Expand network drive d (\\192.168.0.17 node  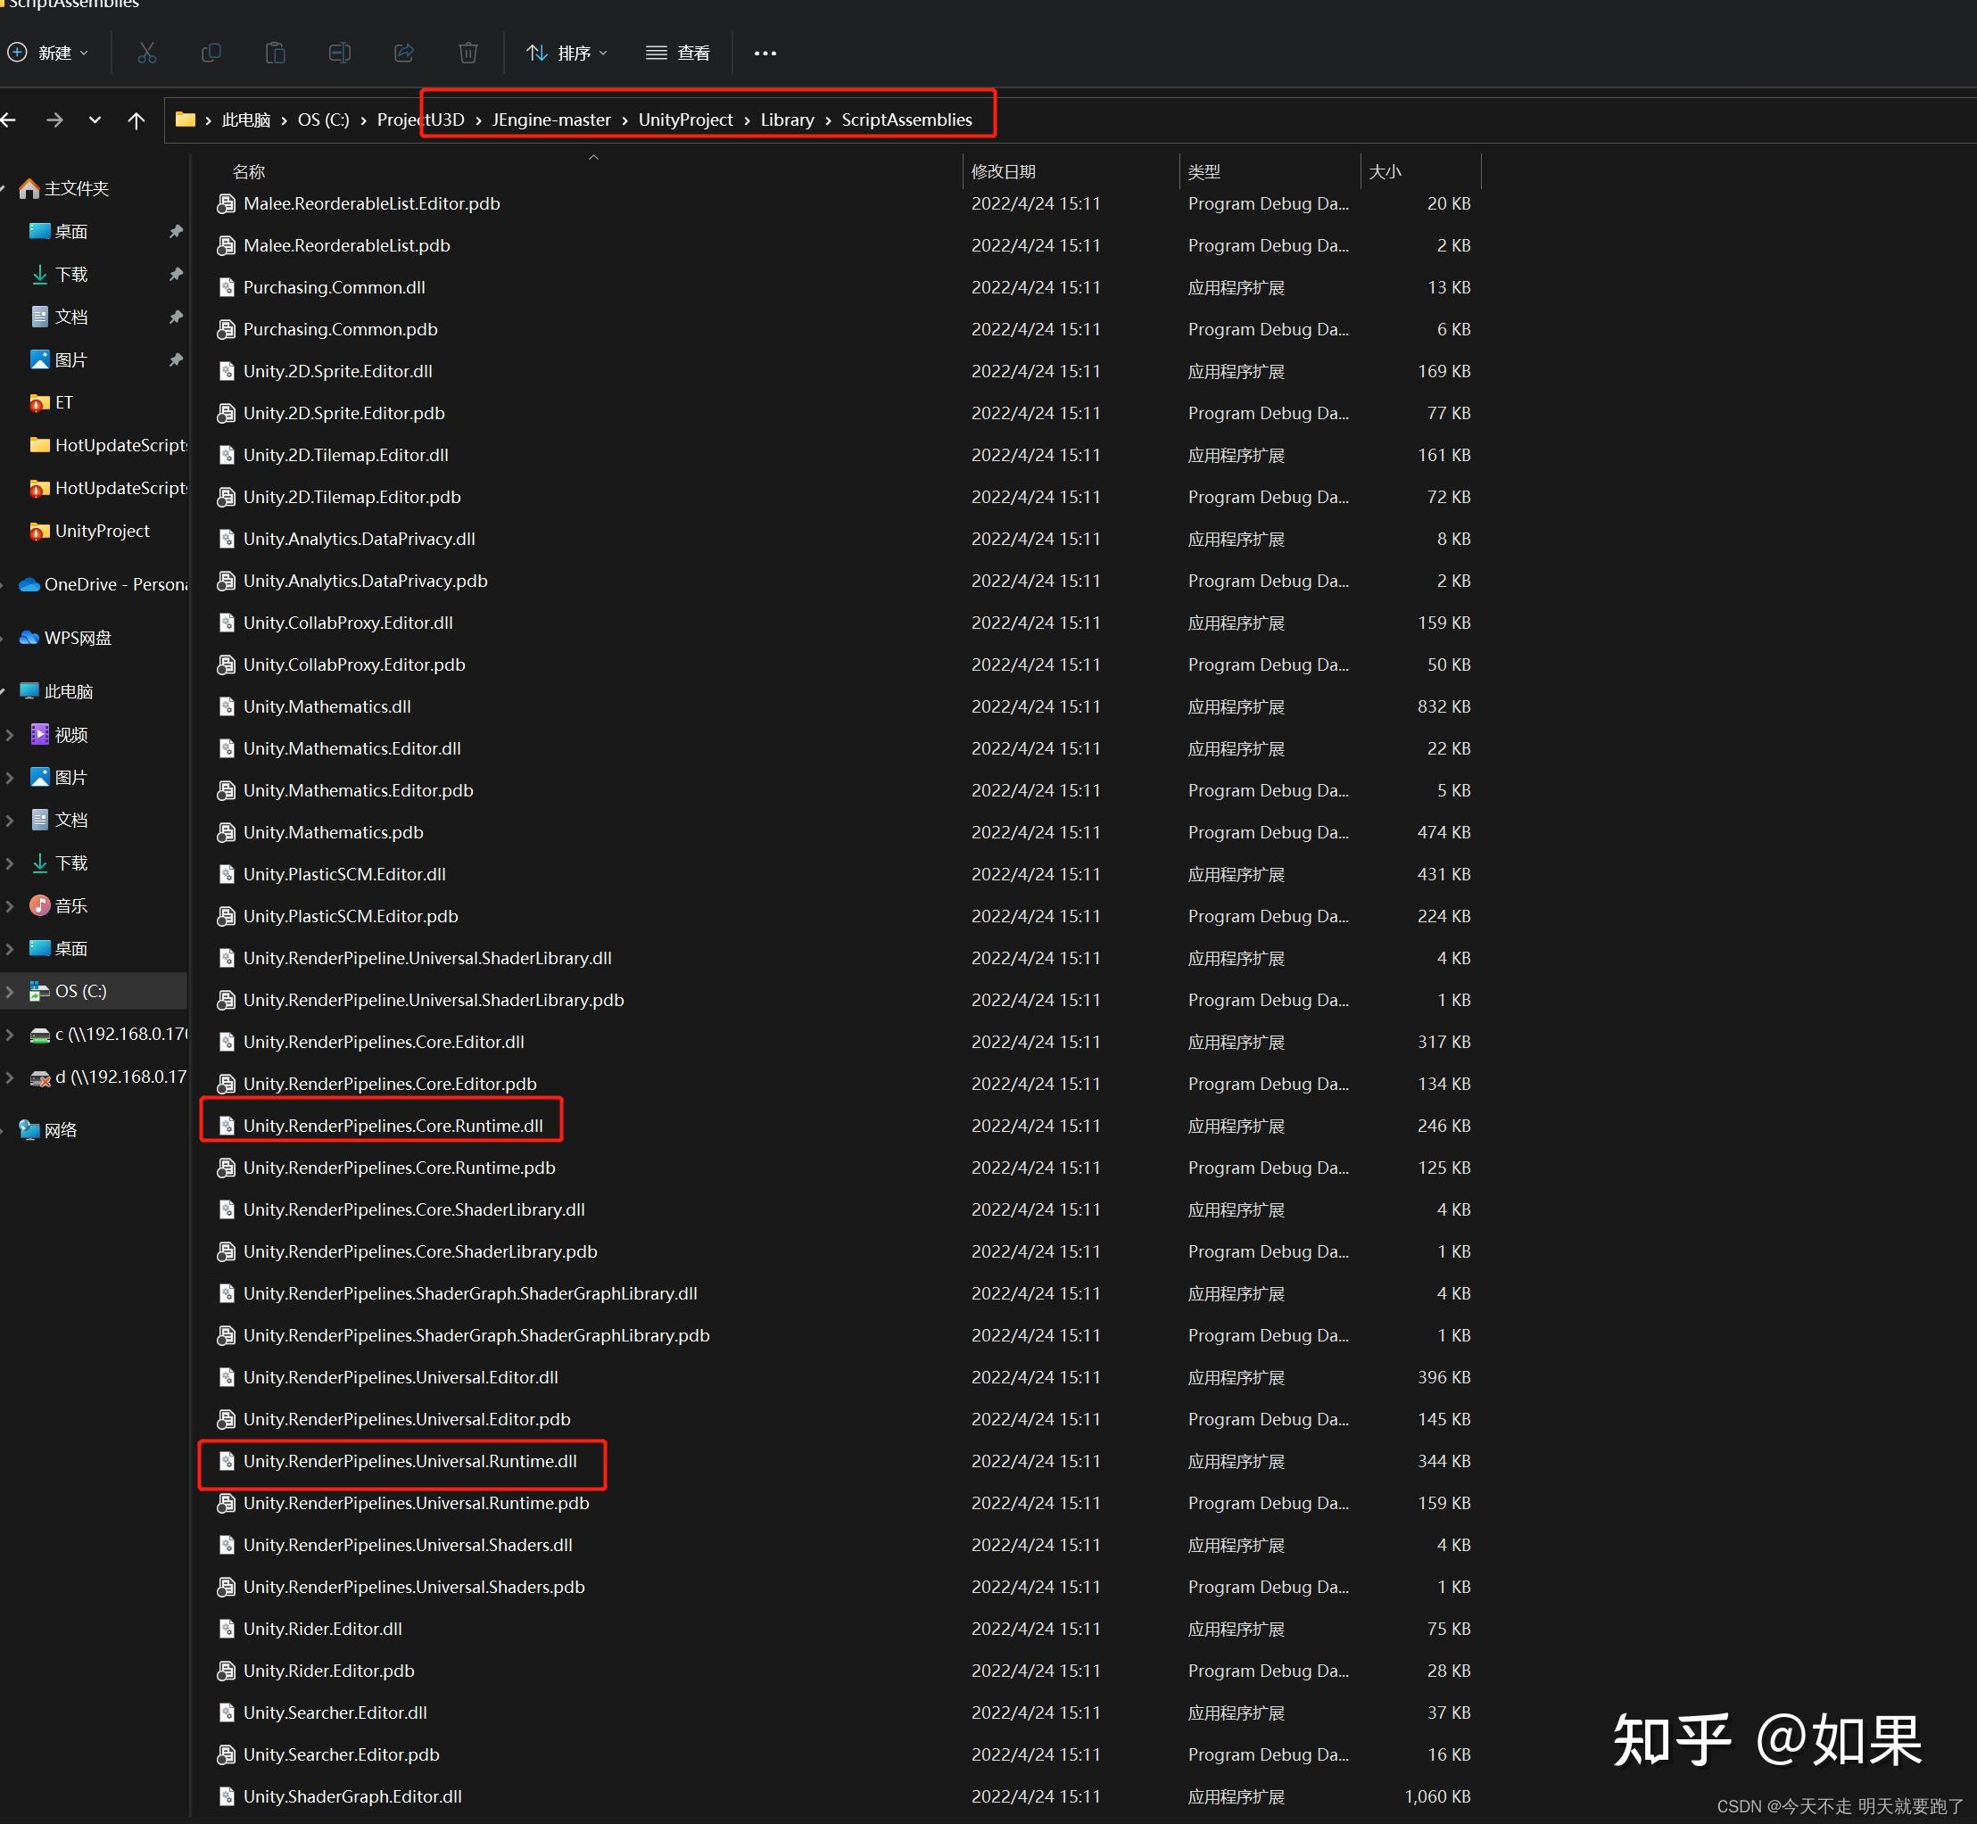point(9,1077)
